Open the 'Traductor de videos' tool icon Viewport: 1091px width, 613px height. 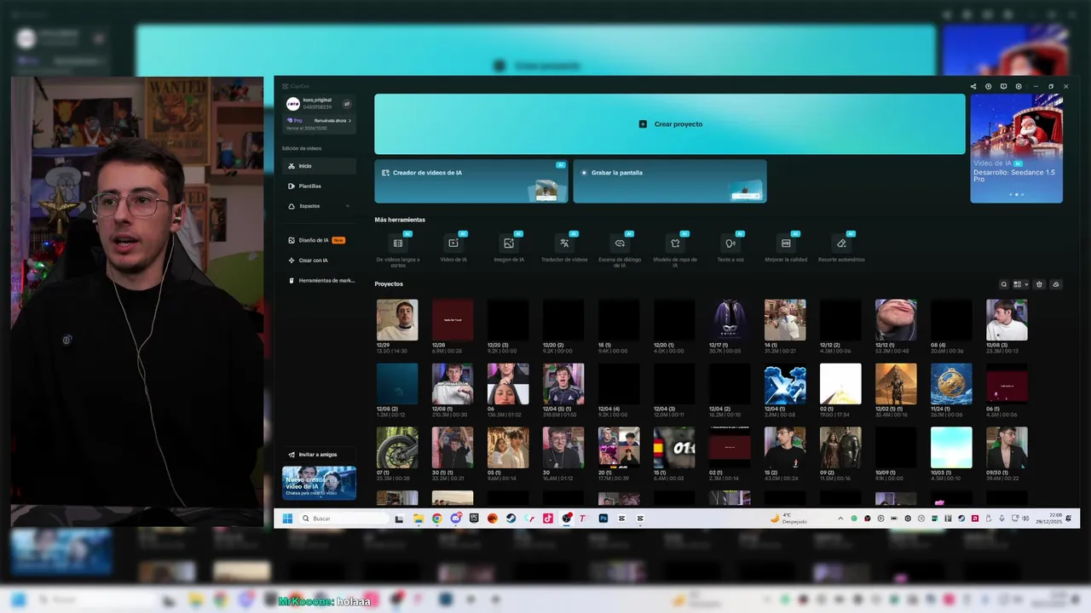[x=564, y=243]
